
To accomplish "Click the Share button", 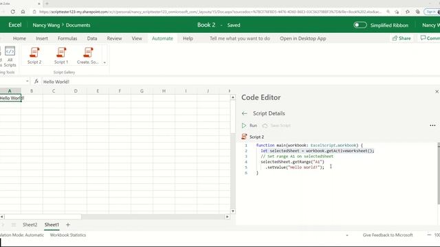I will [x=401, y=38].
